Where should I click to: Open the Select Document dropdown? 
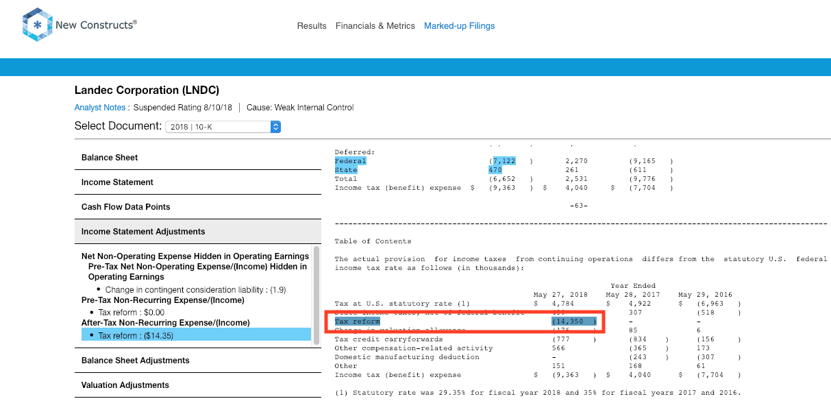tap(223, 127)
